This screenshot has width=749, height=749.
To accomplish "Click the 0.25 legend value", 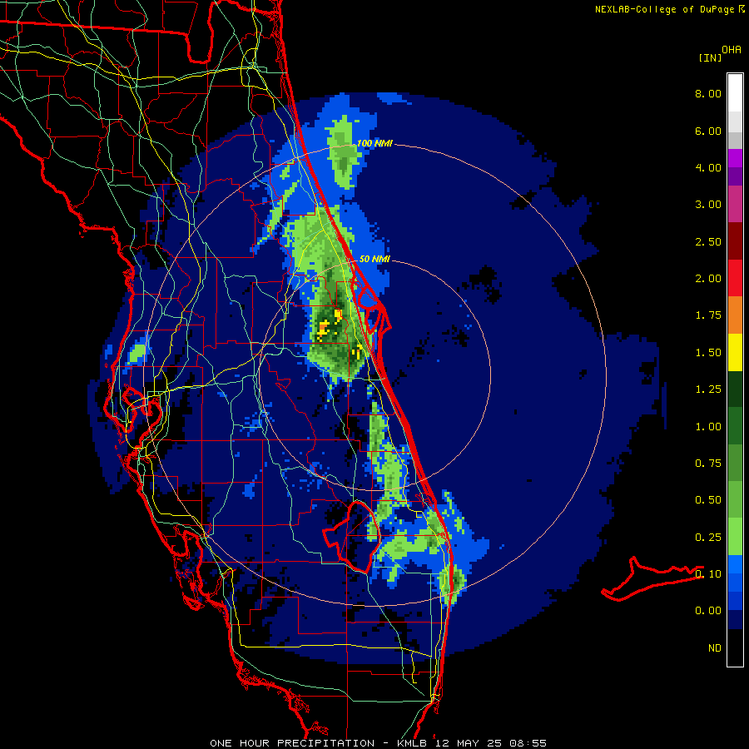I will click(708, 538).
